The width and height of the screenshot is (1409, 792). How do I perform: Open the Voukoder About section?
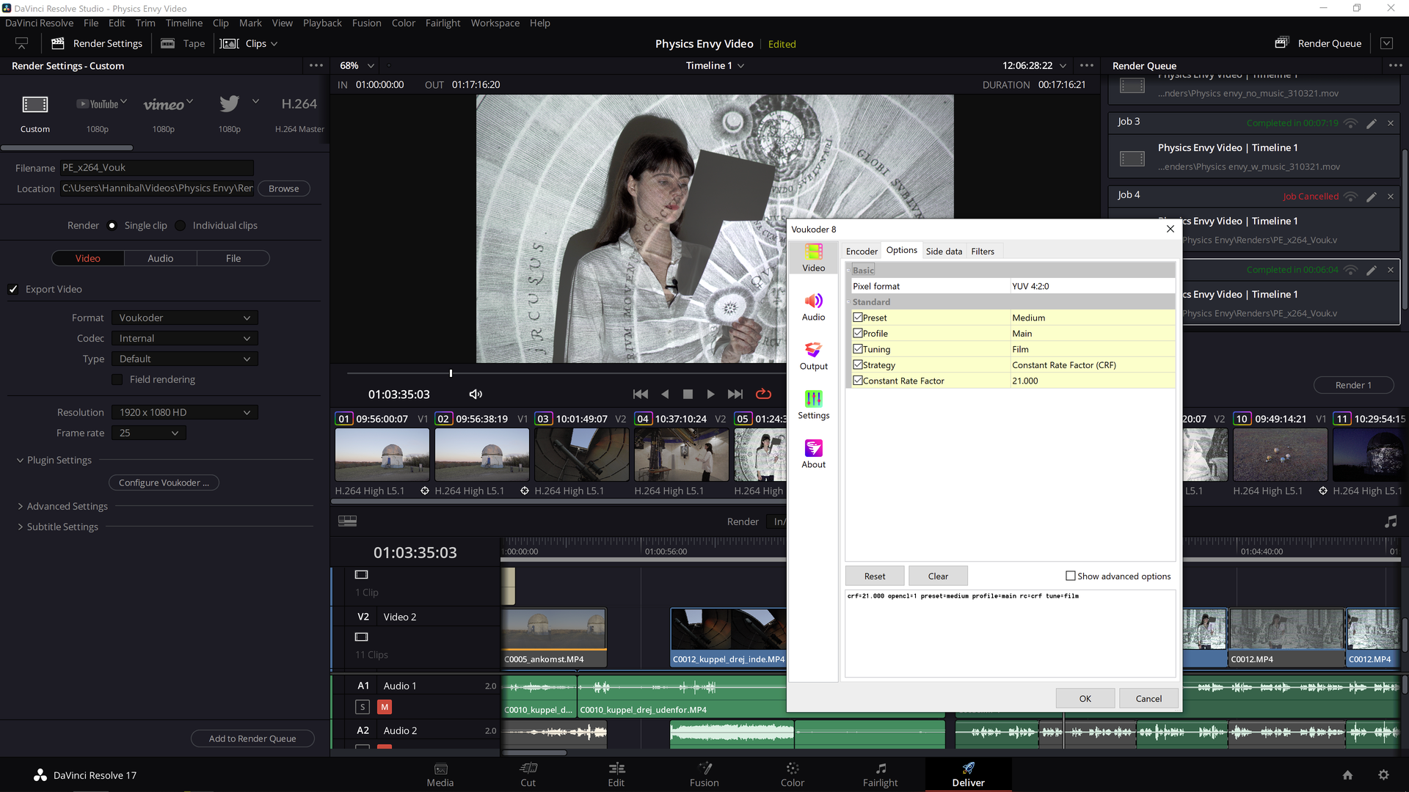(813, 454)
